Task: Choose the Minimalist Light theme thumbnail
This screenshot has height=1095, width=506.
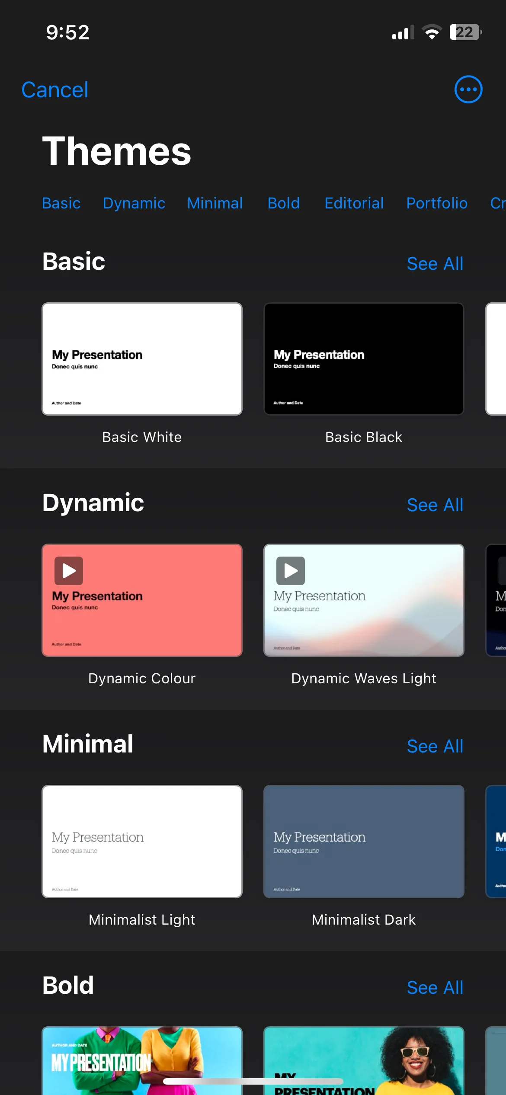Action: (142, 842)
